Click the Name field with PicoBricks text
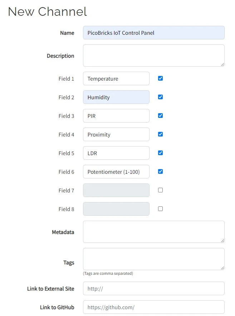The image size is (235, 316). (154, 33)
